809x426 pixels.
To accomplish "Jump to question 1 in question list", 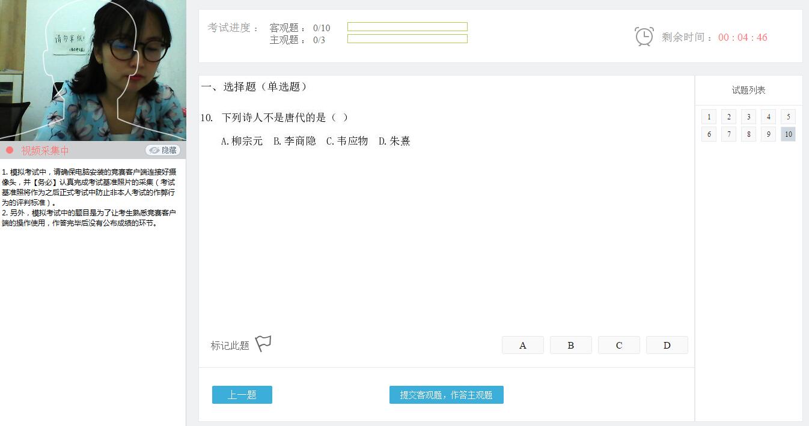I will pos(709,116).
